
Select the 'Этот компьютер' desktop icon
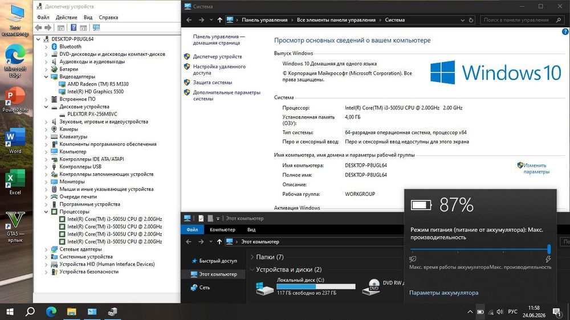(15, 20)
